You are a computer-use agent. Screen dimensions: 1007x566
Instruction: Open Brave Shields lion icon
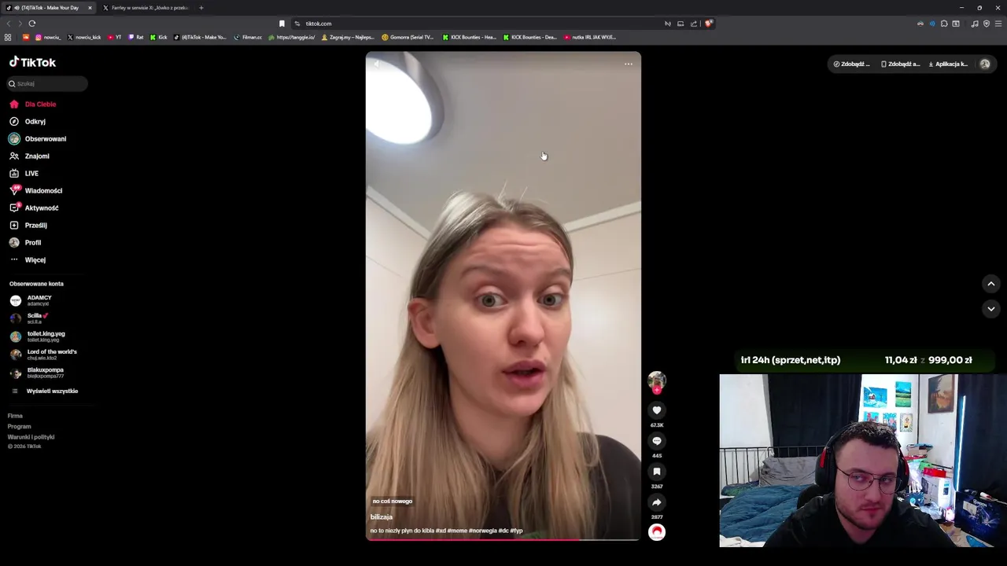709,24
